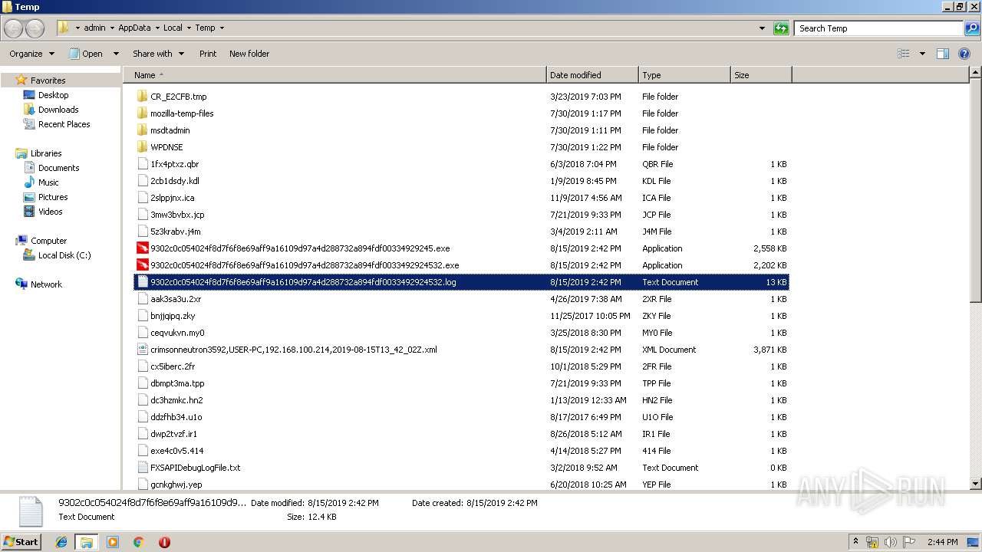Select Desktop in the navigation pane
Image resolution: width=982 pixels, height=552 pixels.
pos(53,95)
